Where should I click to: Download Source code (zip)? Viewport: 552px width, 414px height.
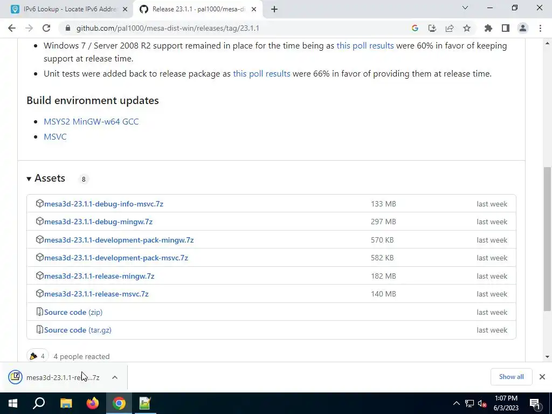click(x=73, y=312)
